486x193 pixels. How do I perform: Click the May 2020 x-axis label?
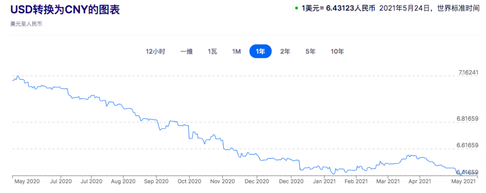coord(28,181)
